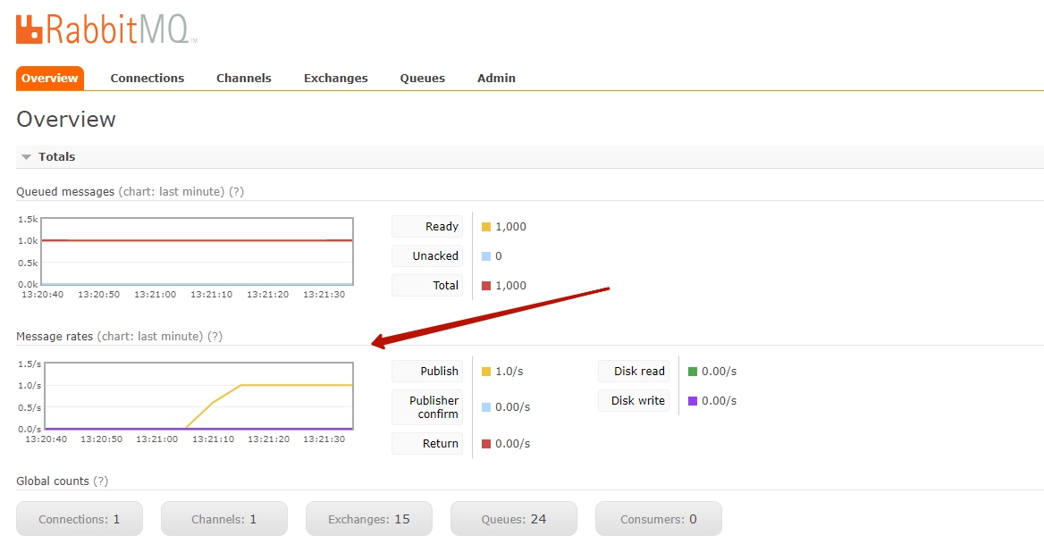
Task: Click the Disk write rate 0.00/s
Action: tap(719, 400)
